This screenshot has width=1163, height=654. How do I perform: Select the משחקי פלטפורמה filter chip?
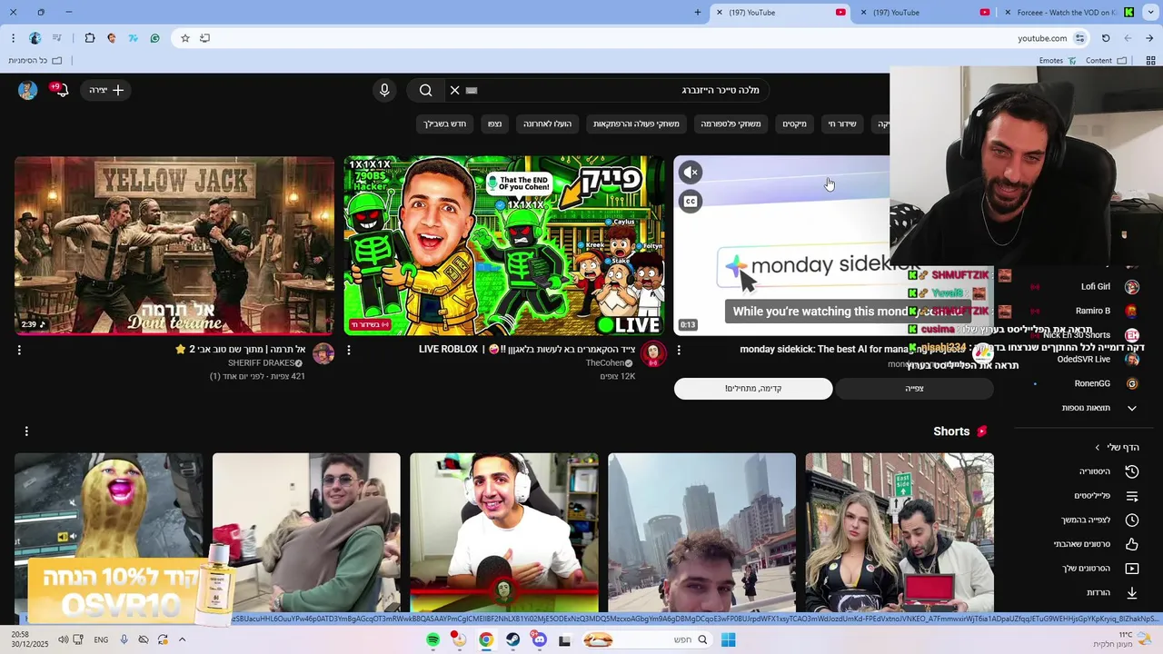[x=731, y=124]
